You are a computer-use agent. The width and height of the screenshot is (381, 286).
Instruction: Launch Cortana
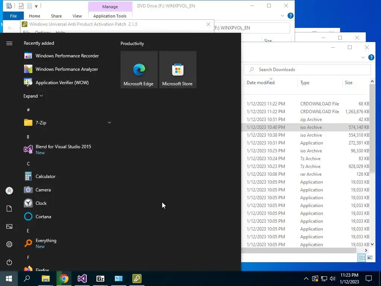click(x=38, y=216)
